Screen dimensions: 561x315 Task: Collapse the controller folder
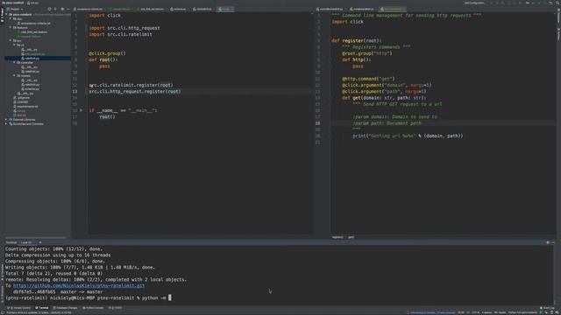point(15,62)
